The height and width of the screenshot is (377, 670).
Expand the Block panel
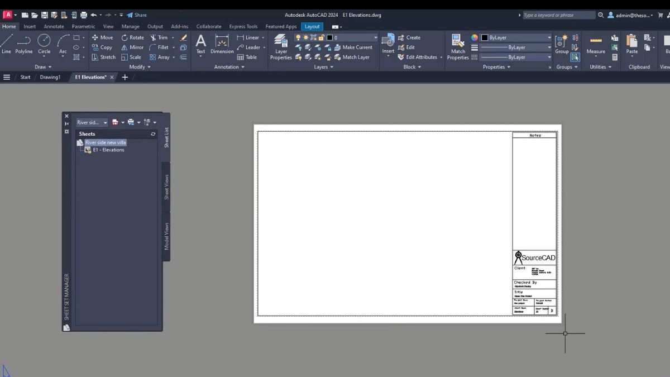tap(412, 67)
